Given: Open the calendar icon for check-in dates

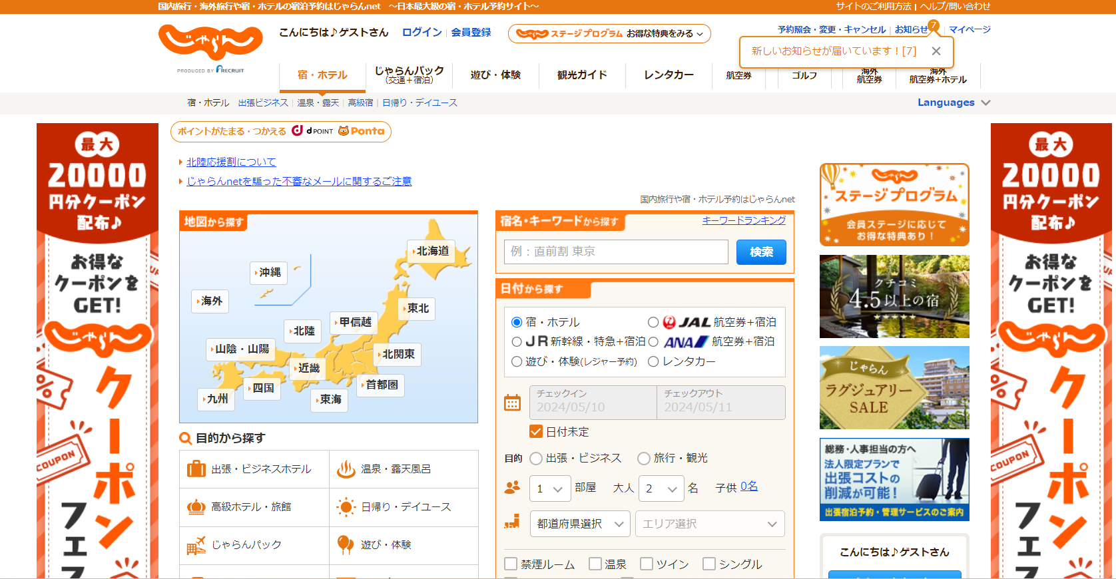Looking at the screenshot, I should 512,403.
